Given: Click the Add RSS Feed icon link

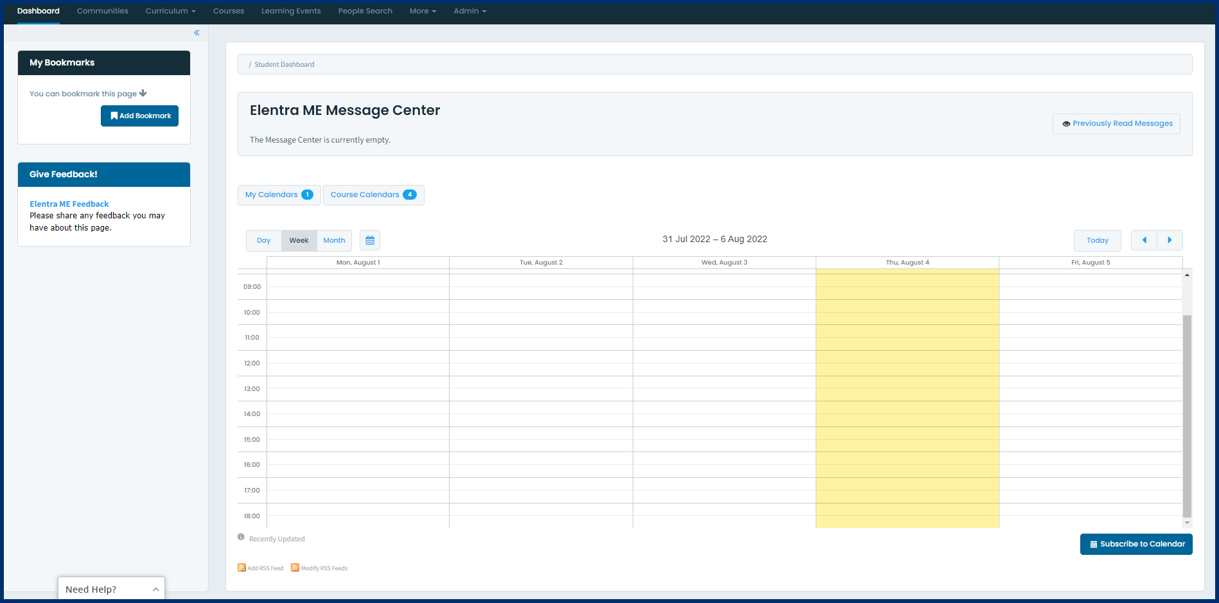Looking at the screenshot, I should [x=261, y=568].
